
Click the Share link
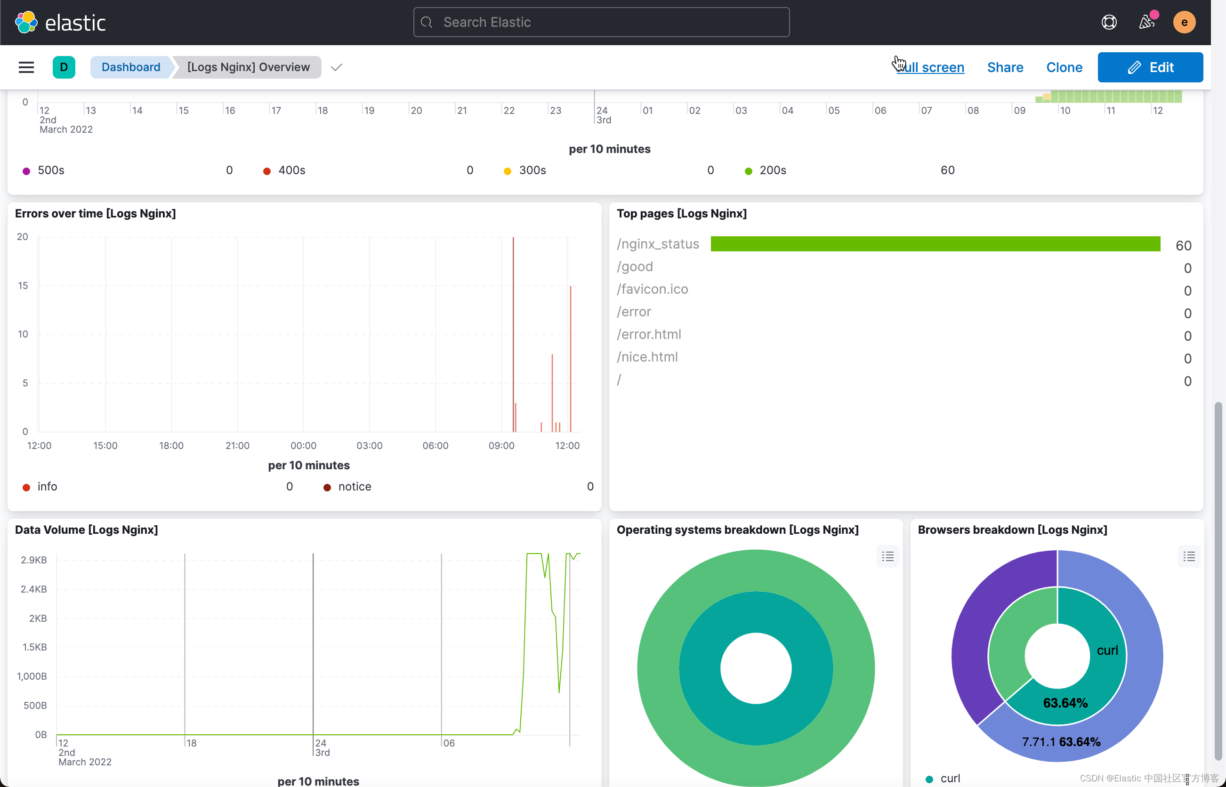1005,67
